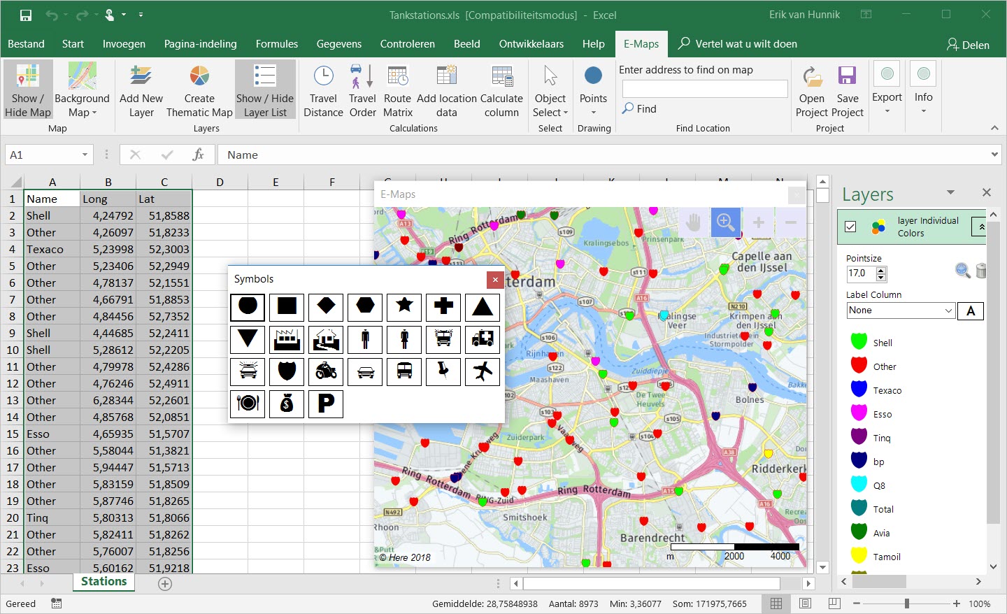Expand the formula bar
The image size is (1007, 614).
[x=994, y=155]
